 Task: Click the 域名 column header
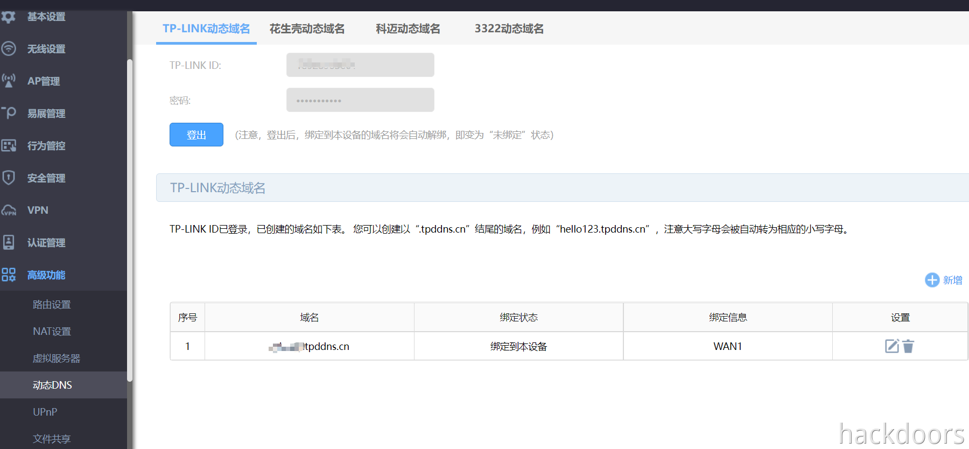310,317
